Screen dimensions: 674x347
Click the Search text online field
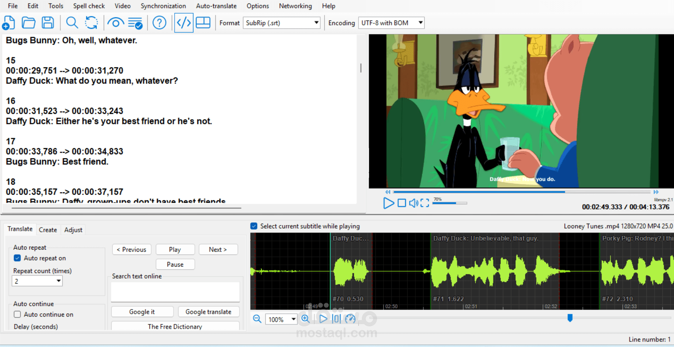click(x=175, y=292)
